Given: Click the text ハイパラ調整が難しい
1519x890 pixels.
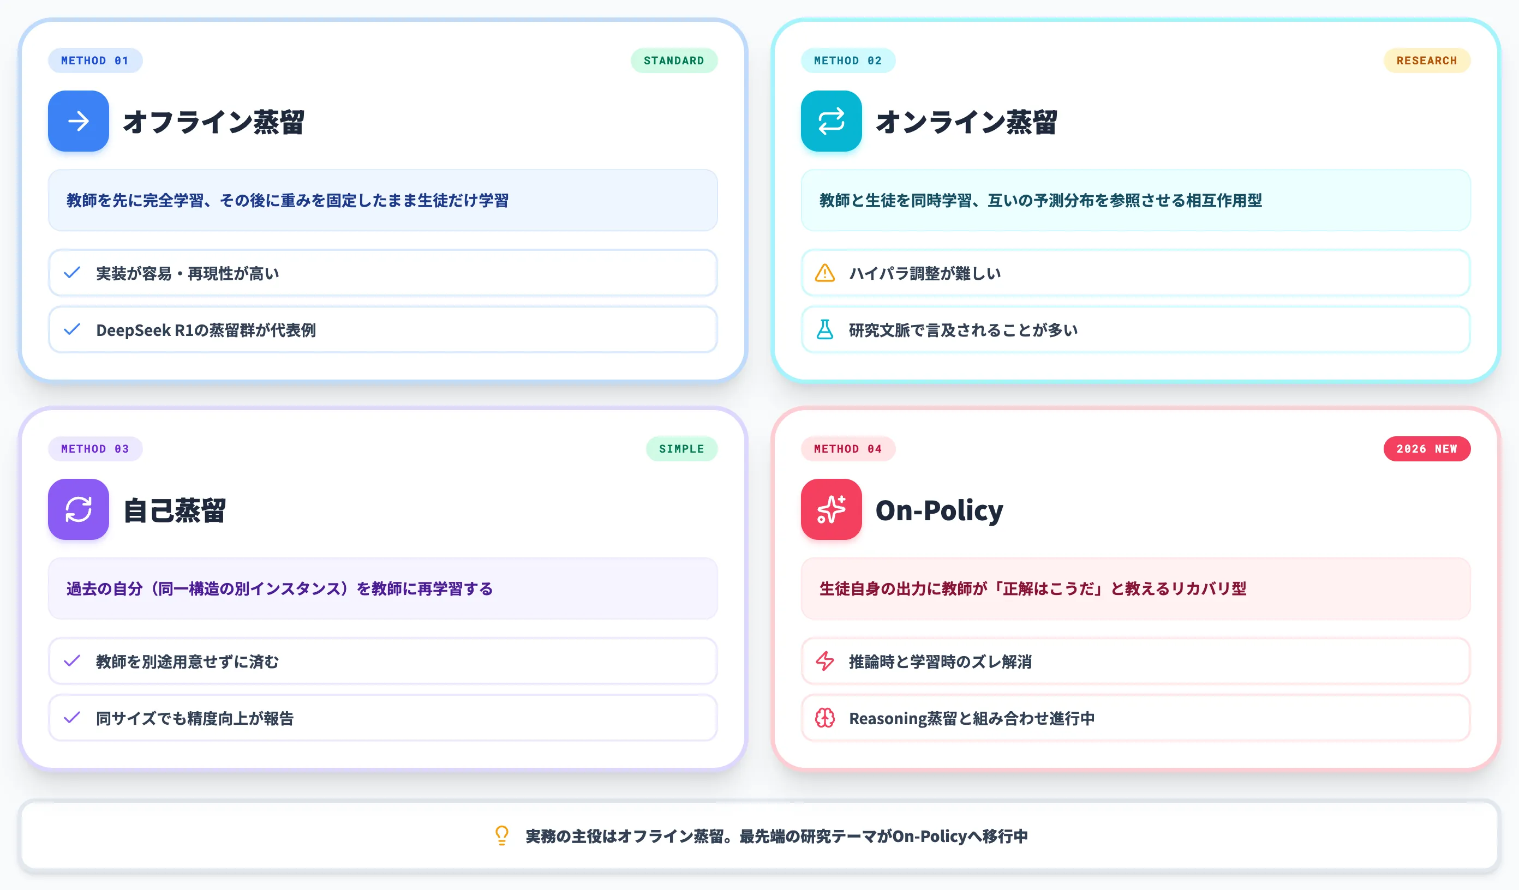Looking at the screenshot, I should (x=925, y=274).
